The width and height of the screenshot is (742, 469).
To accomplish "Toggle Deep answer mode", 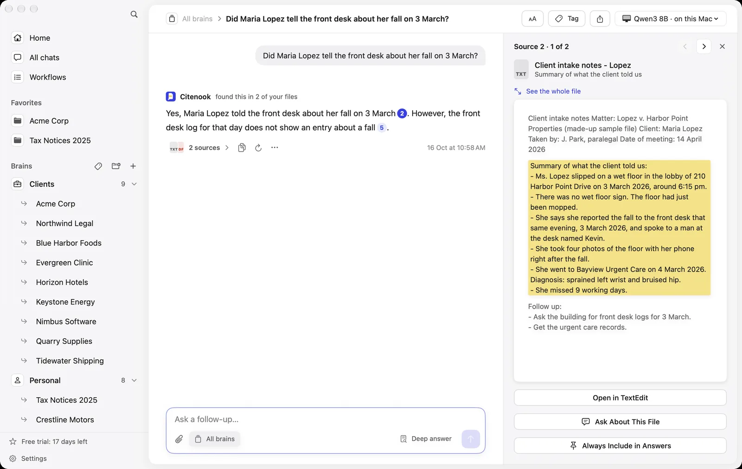I will [x=426, y=439].
